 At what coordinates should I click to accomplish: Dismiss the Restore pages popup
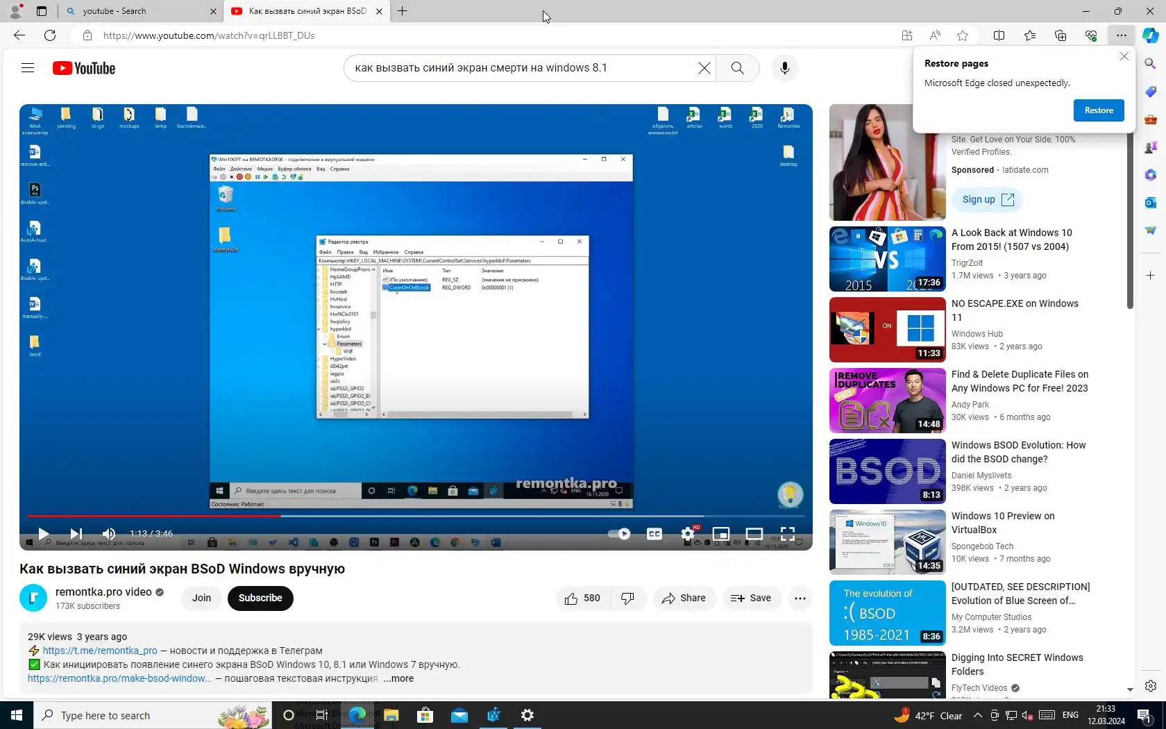(1124, 56)
